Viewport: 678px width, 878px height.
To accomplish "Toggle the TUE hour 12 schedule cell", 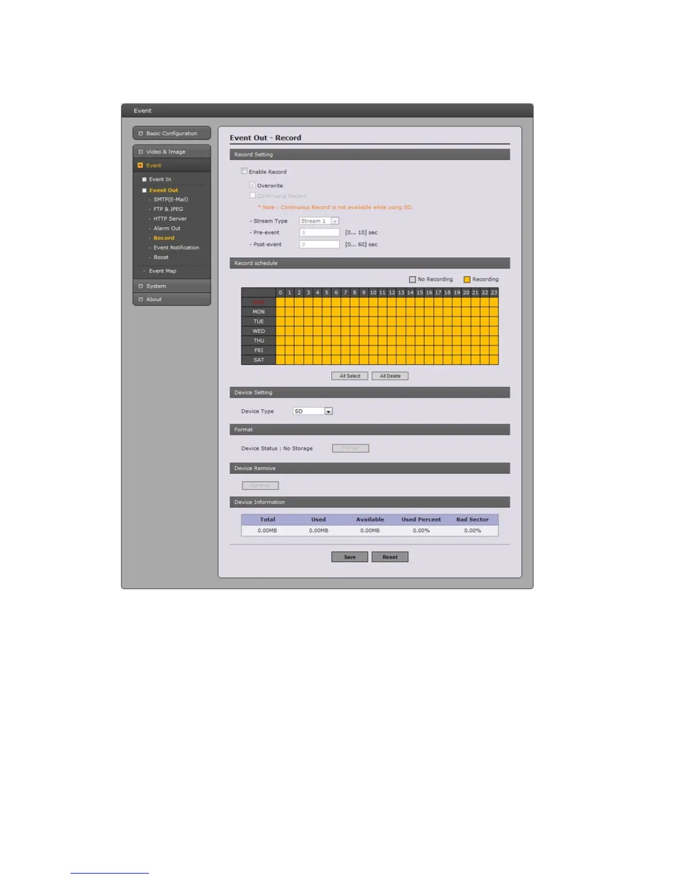I will pyautogui.click(x=392, y=321).
